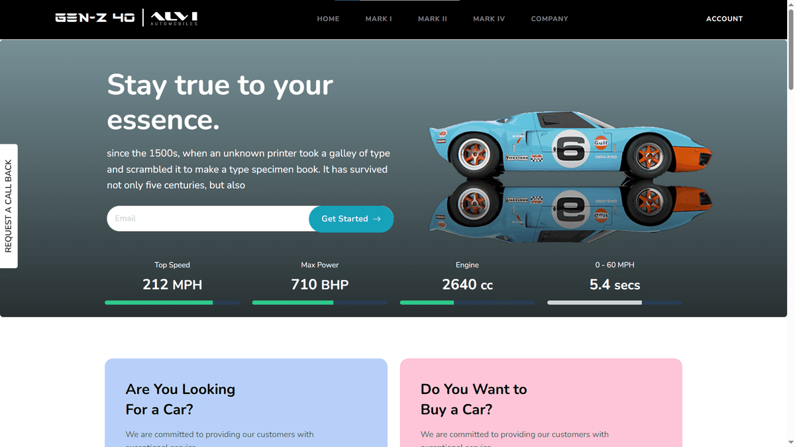Open the MARK IV page

488,19
